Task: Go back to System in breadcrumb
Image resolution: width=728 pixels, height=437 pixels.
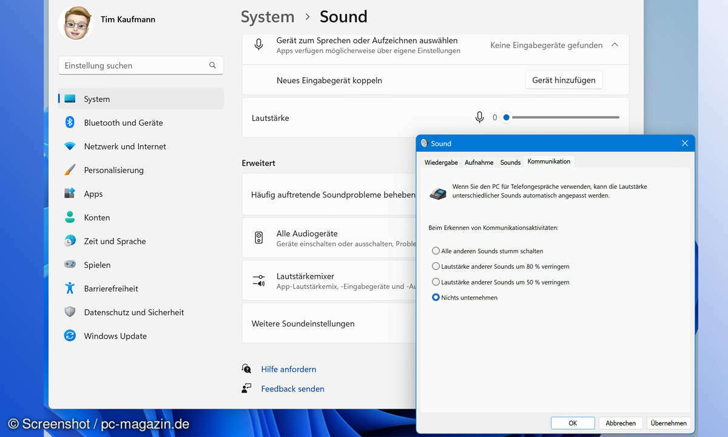Action: tap(268, 17)
